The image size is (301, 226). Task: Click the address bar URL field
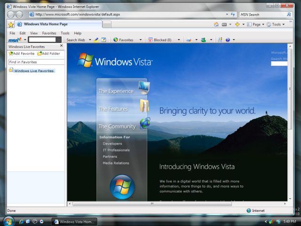click(127, 15)
